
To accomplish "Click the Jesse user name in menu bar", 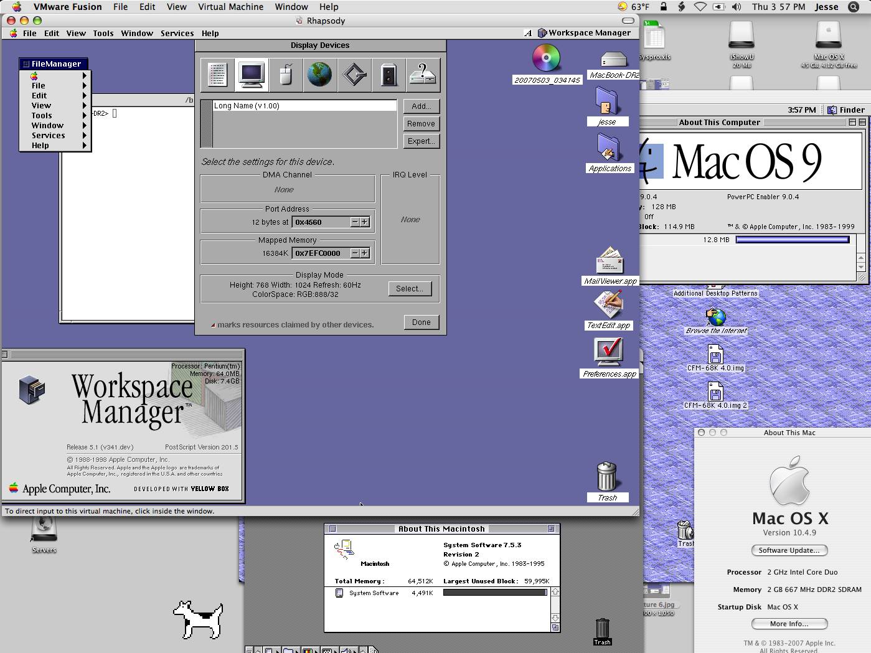I will [827, 7].
